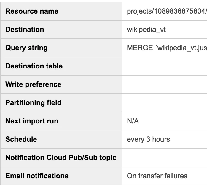Click the Notification Cloud Pub/Sub topic label
207x186 pixels.
tap(61, 158)
